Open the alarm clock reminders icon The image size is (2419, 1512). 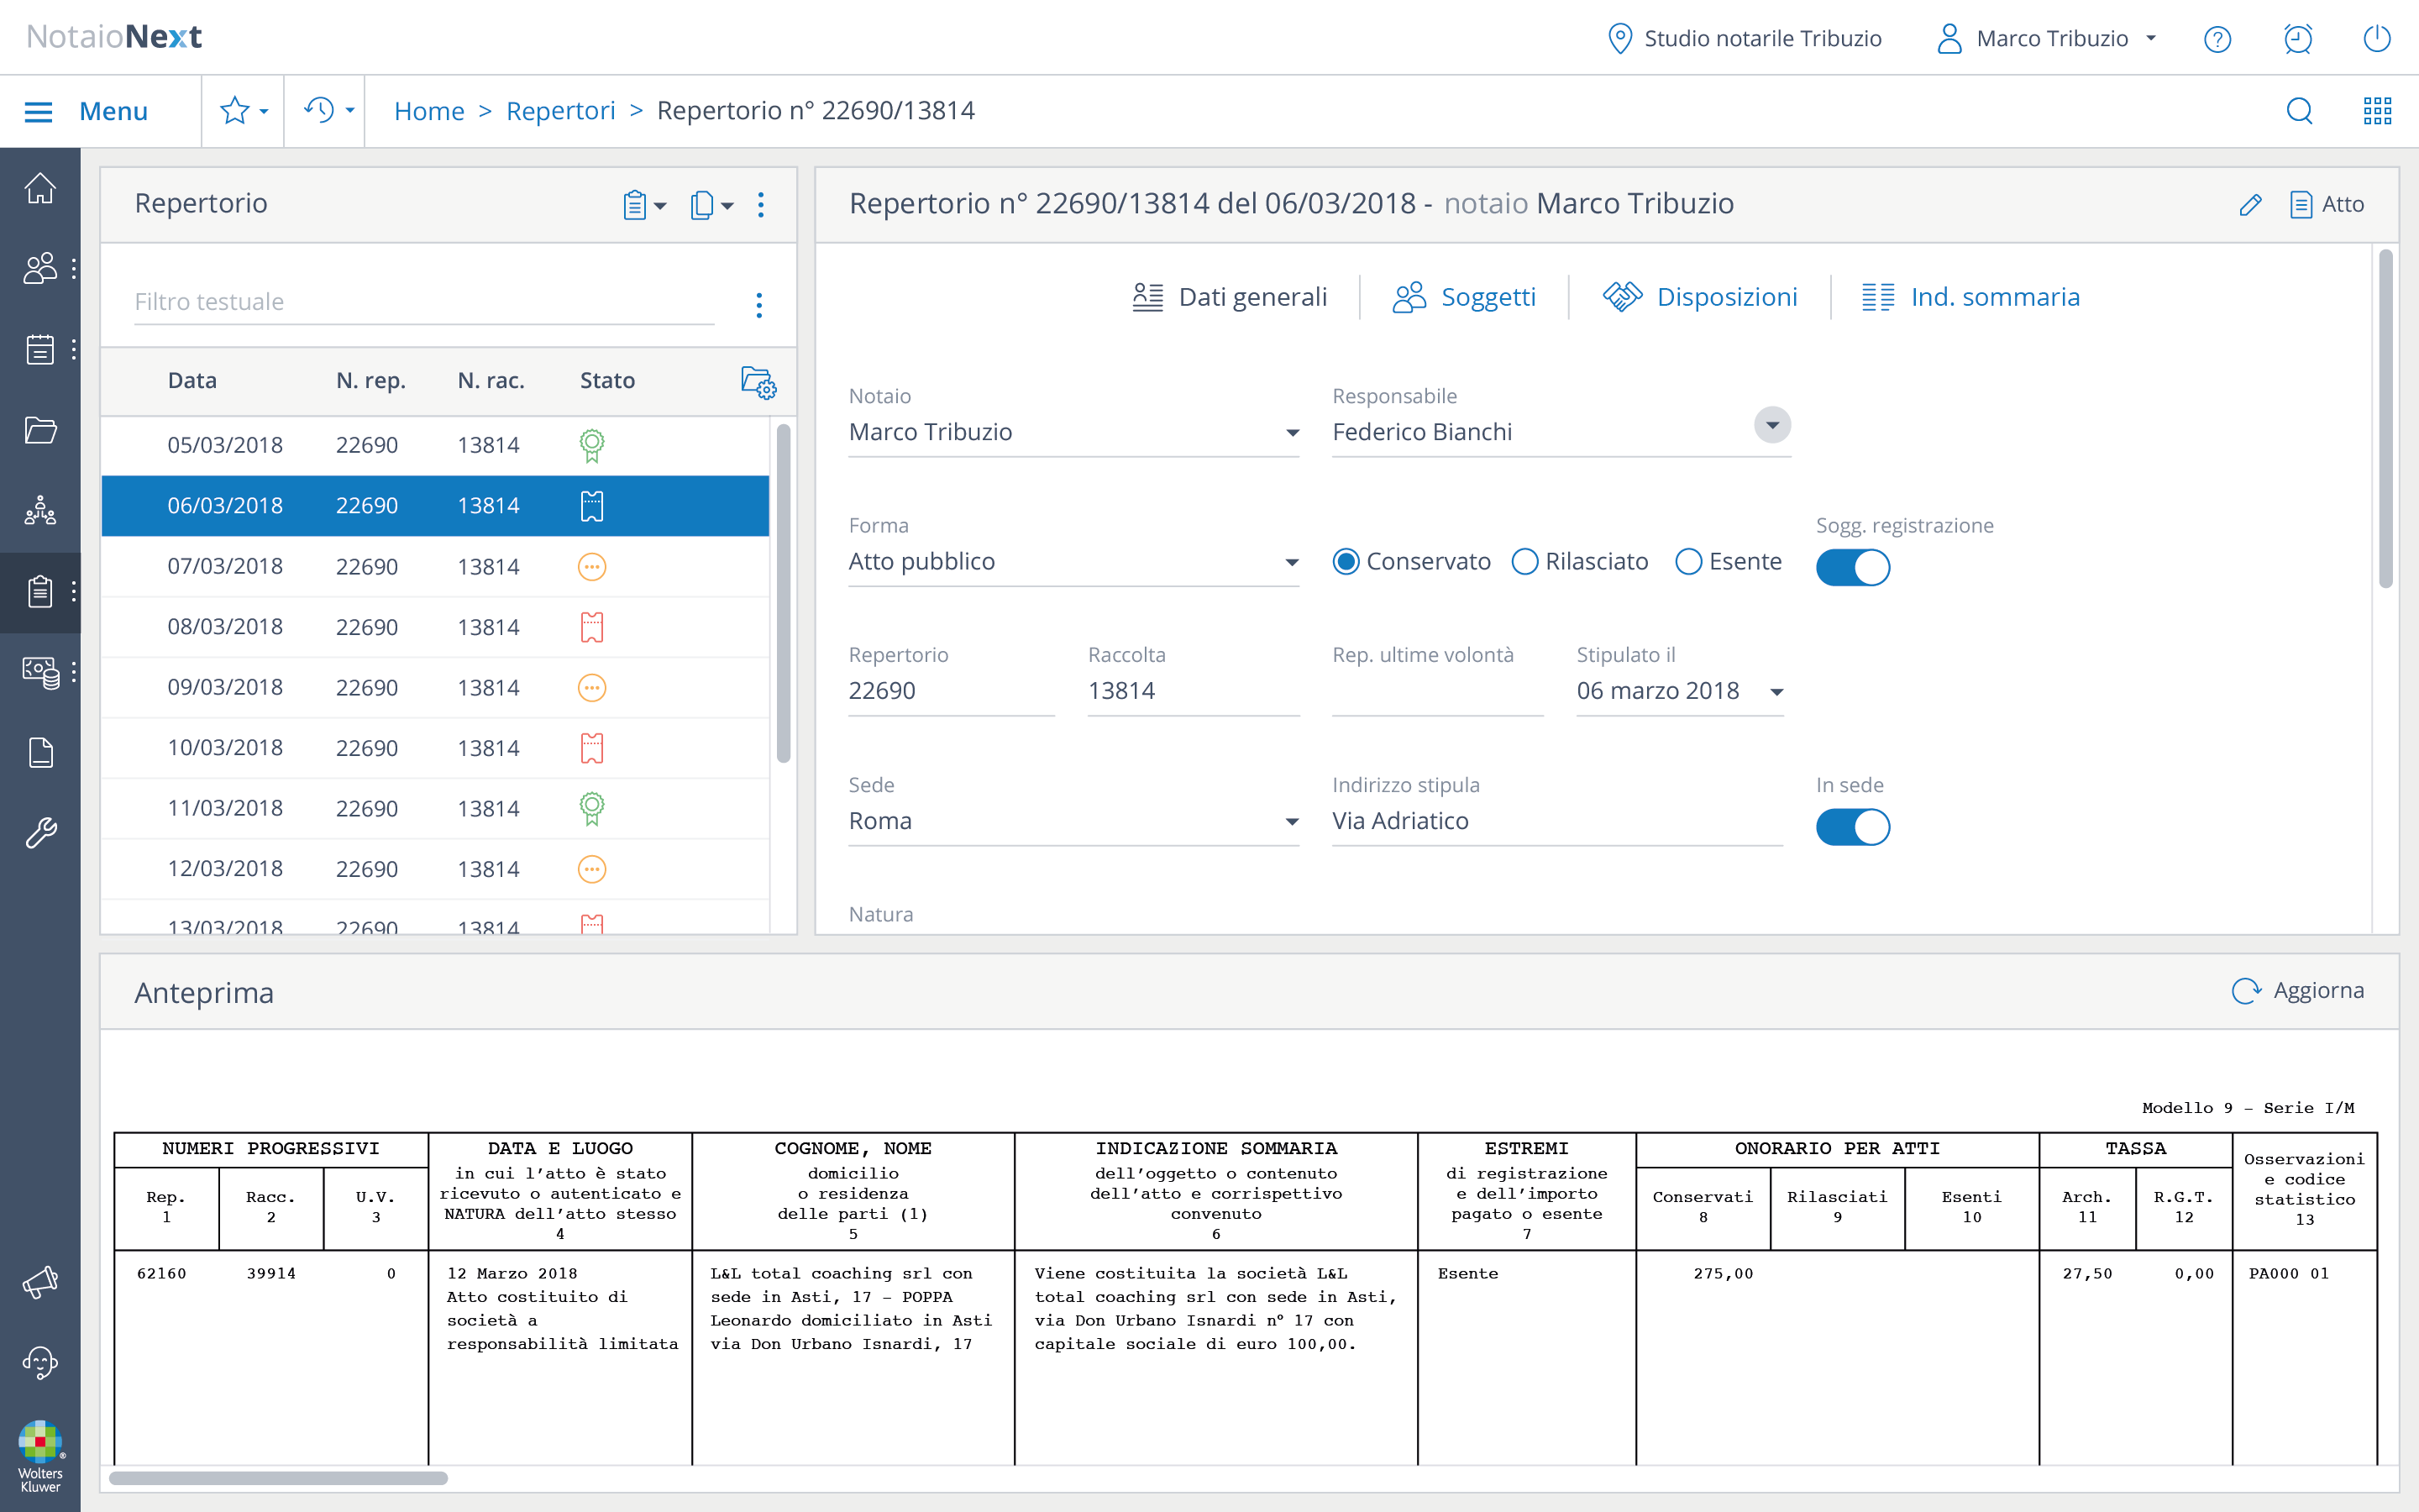click(2298, 39)
